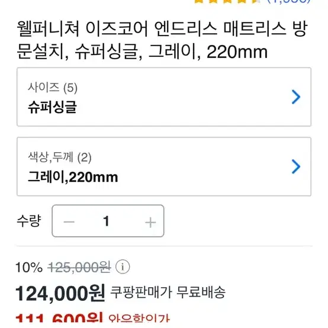Click the 124,000원 sale price
This screenshot has width=328, height=328.
click(x=60, y=293)
